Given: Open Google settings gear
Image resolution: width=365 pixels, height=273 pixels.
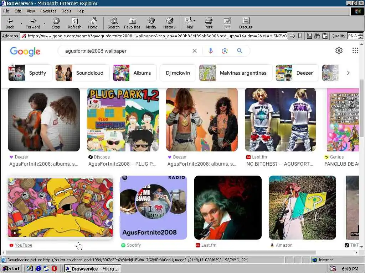Looking at the screenshot, I should [339, 50].
